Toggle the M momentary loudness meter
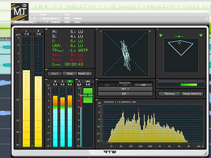The image size is (211, 158). click(x=55, y=81)
